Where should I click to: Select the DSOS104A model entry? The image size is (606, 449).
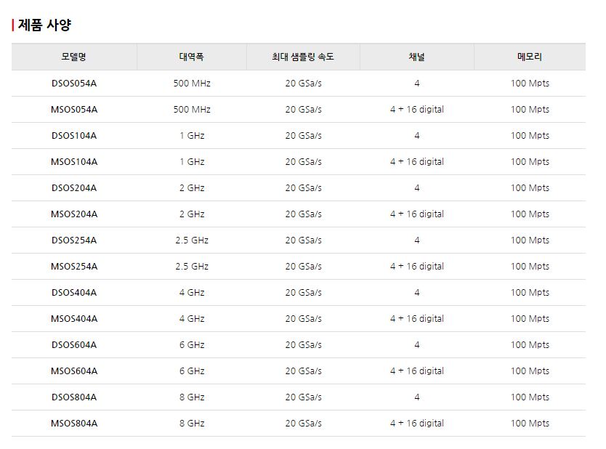(74, 136)
